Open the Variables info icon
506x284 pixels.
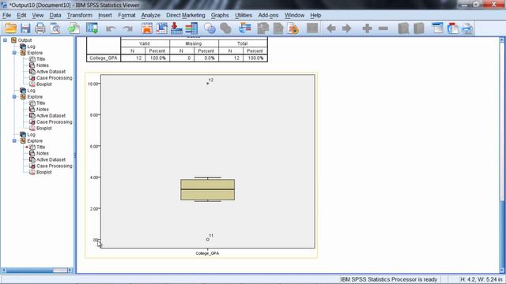[191, 28]
